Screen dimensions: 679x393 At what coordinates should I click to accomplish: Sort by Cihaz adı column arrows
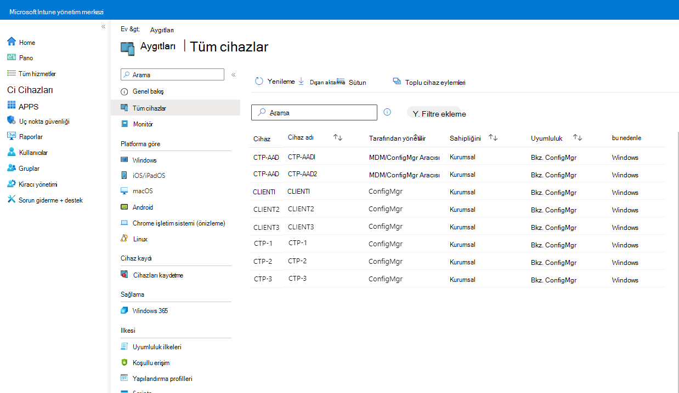click(338, 138)
